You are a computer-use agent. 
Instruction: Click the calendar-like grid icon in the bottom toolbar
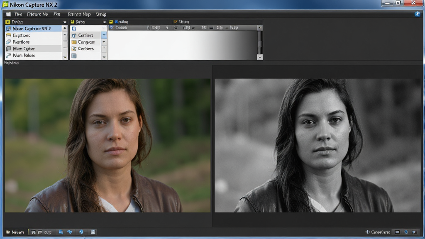[x=93, y=232]
